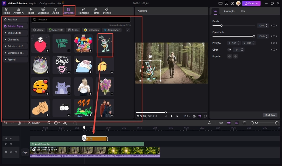Take a snapshot of the preview frame
The width and height of the screenshot is (282, 166).
[x=194, y=116]
